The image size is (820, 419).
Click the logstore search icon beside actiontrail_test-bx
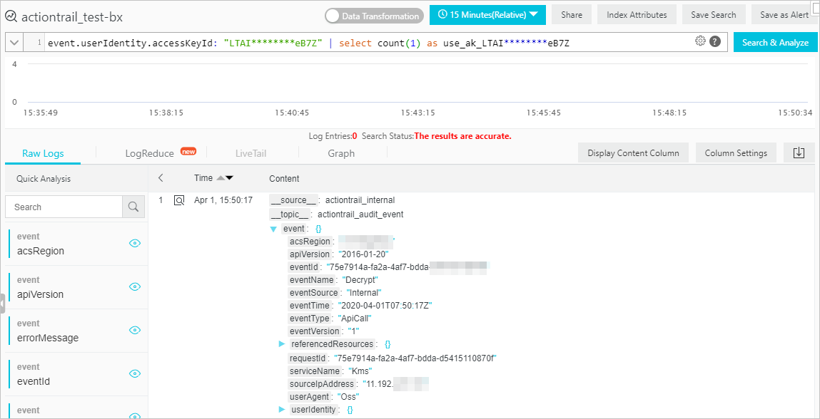pyautogui.click(x=11, y=16)
